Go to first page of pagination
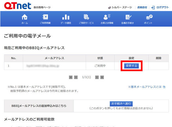The height and width of the screenshot is (127, 172). pos(71,77)
